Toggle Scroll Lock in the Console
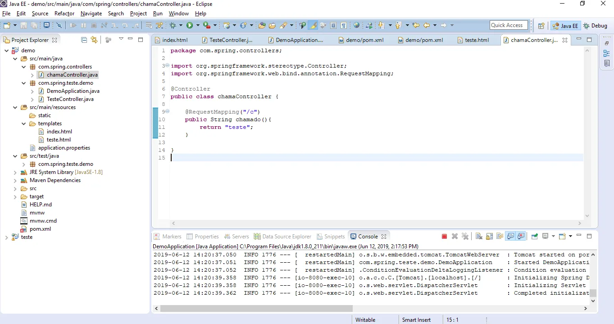This screenshot has height=324, width=614. coord(489,237)
